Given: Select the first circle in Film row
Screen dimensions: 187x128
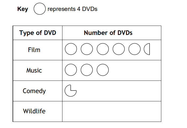Looking at the screenshot, I should [71, 49].
